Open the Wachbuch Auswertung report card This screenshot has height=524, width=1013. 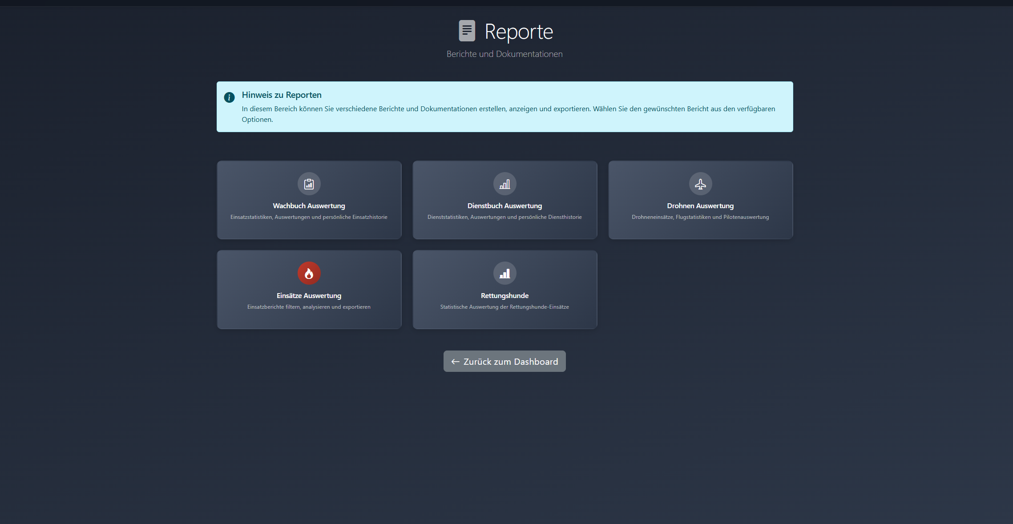[x=309, y=200]
